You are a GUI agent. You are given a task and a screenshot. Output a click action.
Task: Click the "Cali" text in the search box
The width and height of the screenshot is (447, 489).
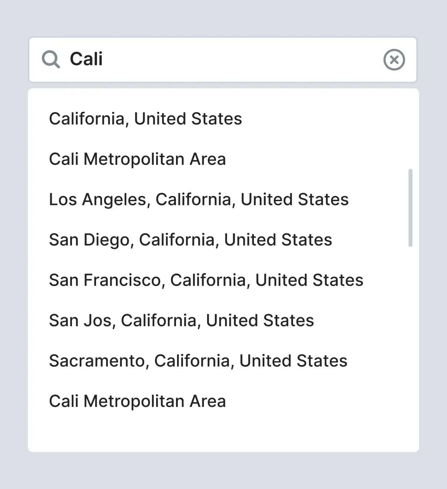(86, 59)
